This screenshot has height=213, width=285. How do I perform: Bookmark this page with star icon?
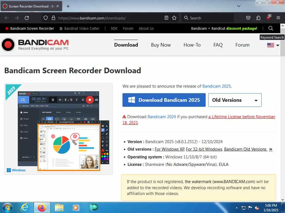tap(174, 18)
